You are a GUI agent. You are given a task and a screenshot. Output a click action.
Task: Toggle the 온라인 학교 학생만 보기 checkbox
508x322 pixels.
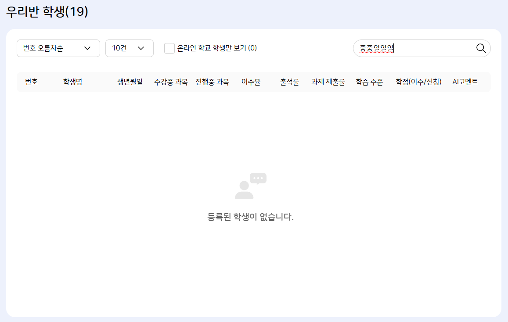pos(169,48)
